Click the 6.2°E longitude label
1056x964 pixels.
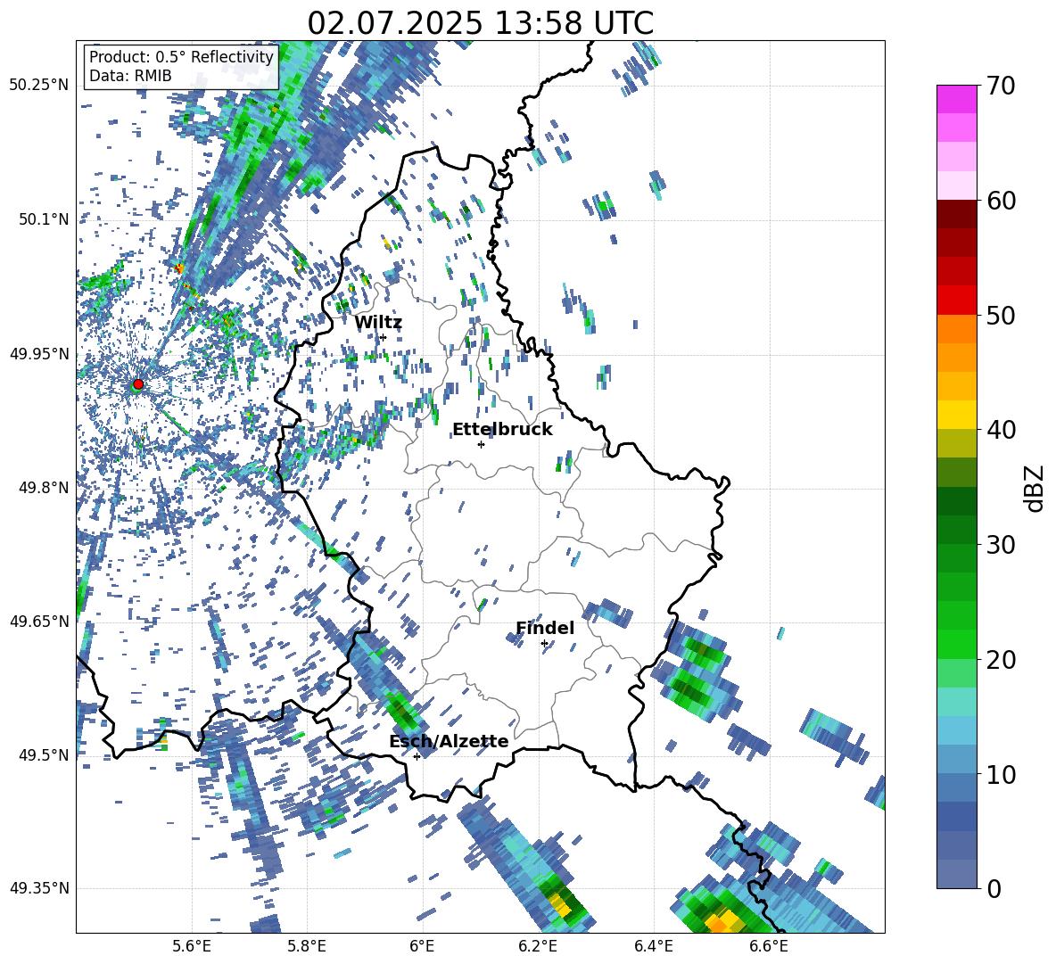click(538, 946)
